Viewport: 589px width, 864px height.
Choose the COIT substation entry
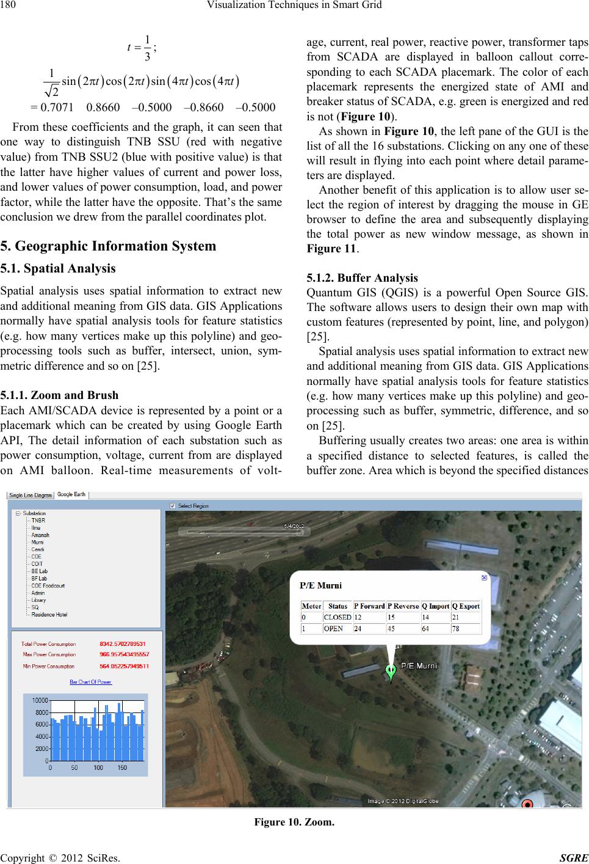coord(37,563)
